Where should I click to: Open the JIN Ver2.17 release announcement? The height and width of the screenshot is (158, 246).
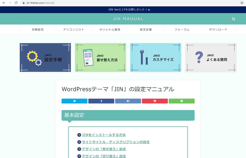tap(129, 9)
